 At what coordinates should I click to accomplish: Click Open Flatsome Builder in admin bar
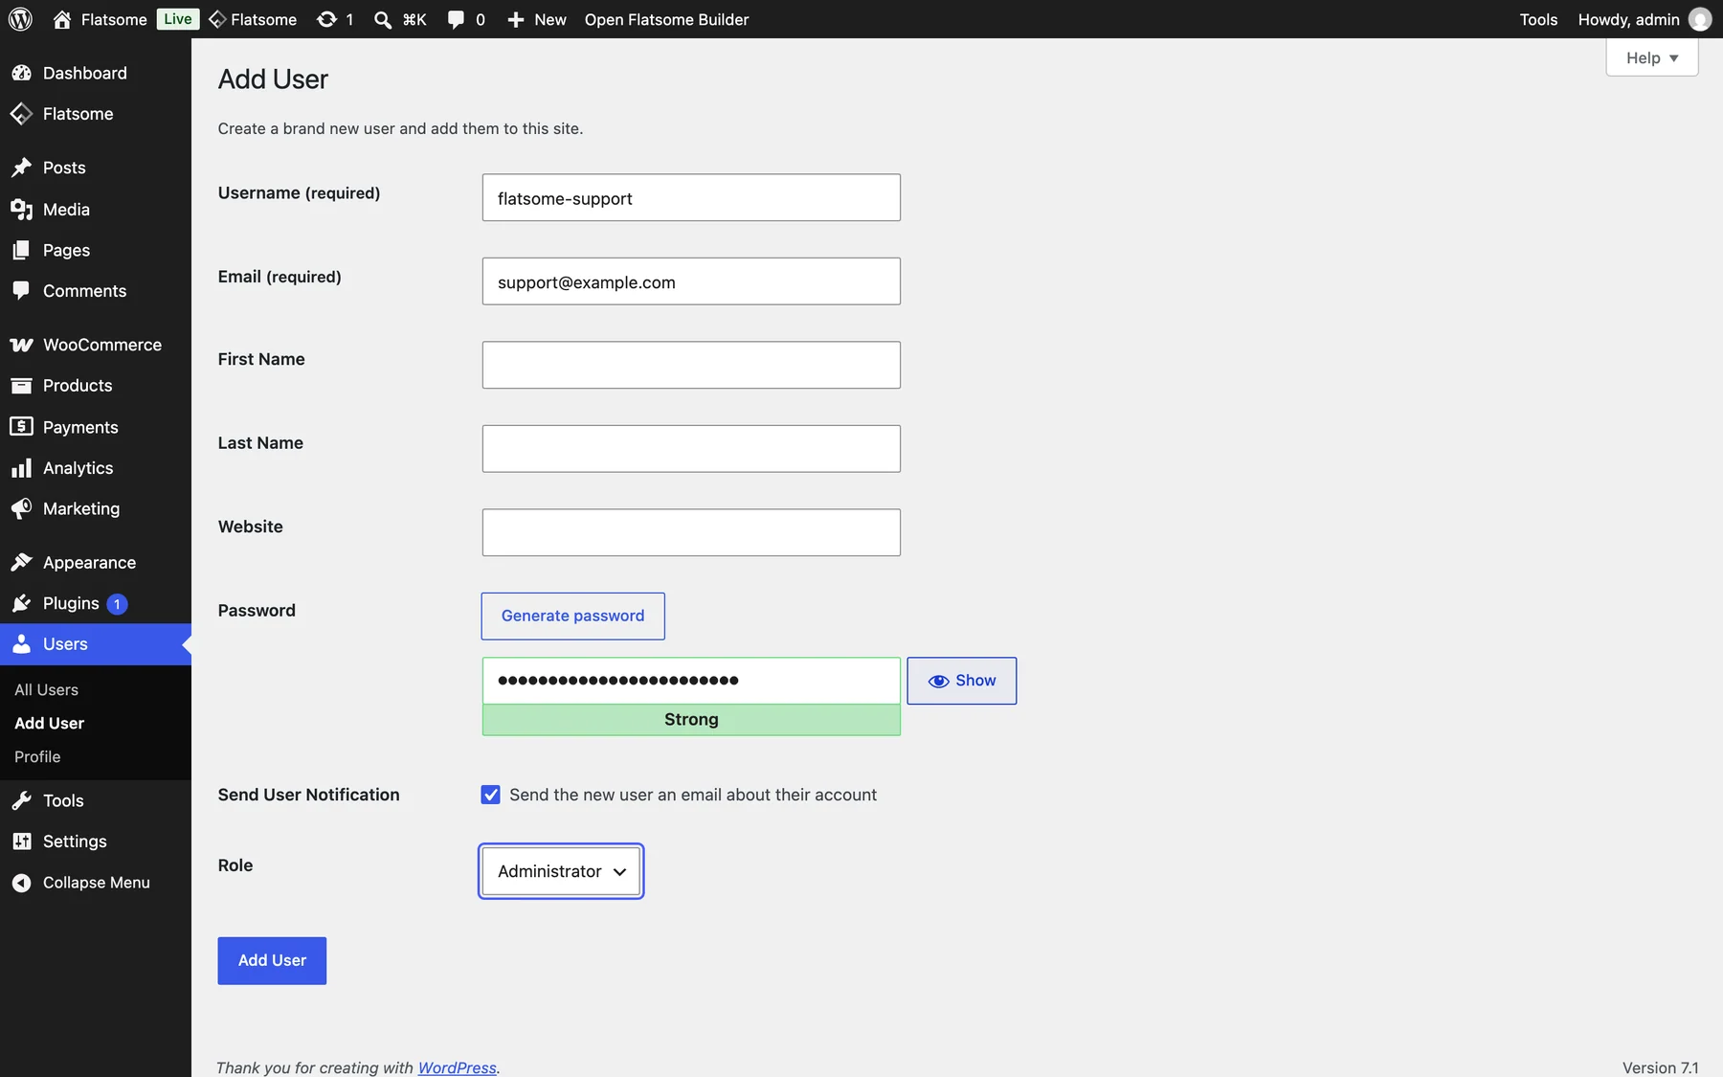(666, 19)
